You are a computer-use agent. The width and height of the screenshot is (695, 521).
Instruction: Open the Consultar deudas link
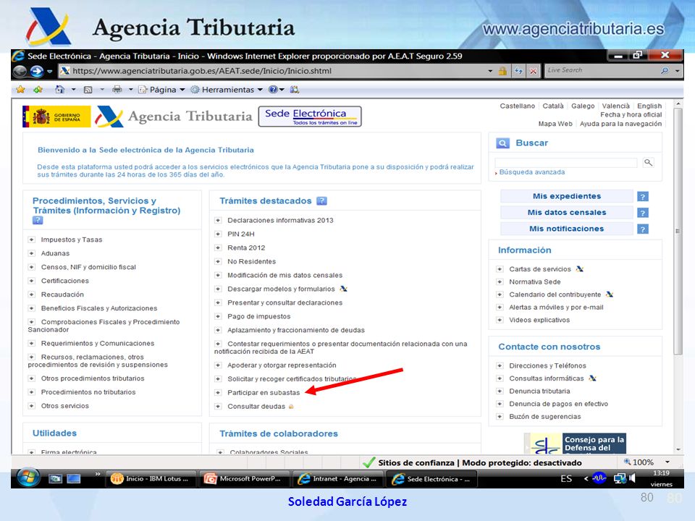pos(256,406)
